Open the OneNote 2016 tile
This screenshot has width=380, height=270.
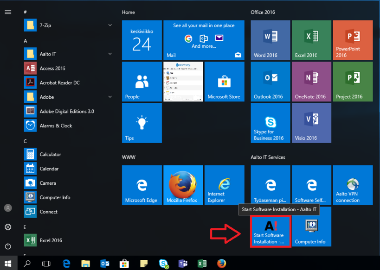click(x=311, y=82)
